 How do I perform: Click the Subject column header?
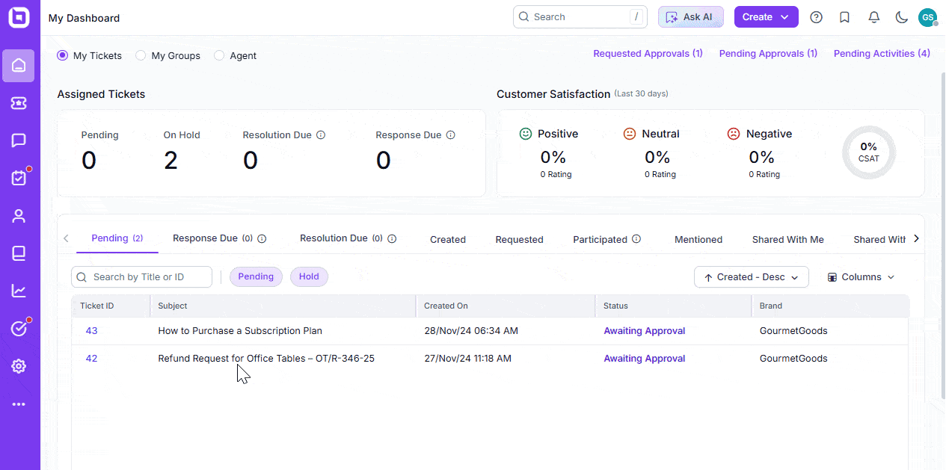click(283, 306)
